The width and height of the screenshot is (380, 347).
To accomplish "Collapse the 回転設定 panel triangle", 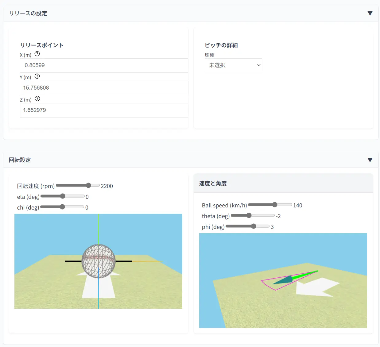I will coord(370,160).
